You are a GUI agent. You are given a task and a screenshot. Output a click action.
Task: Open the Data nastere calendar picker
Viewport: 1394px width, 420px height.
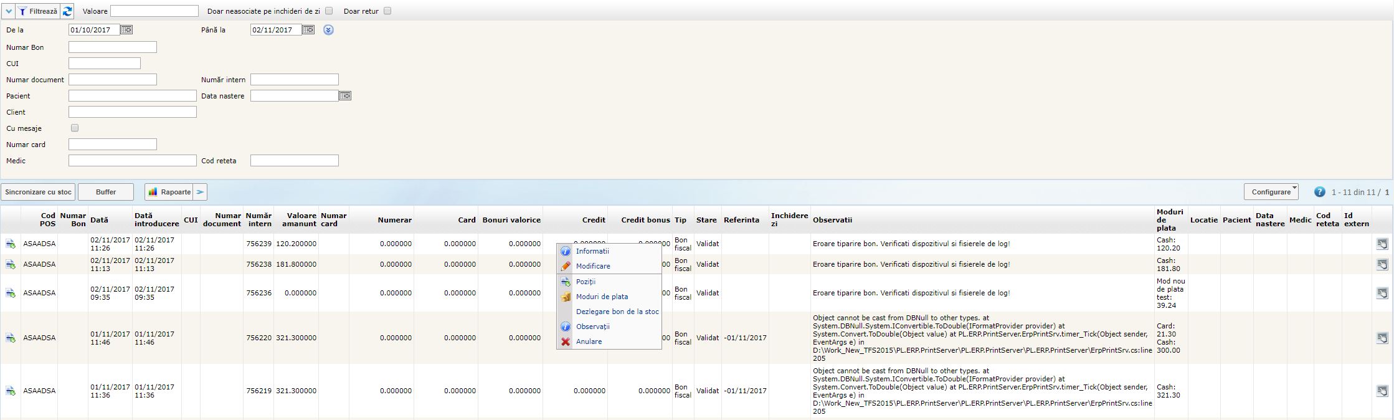click(x=345, y=96)
